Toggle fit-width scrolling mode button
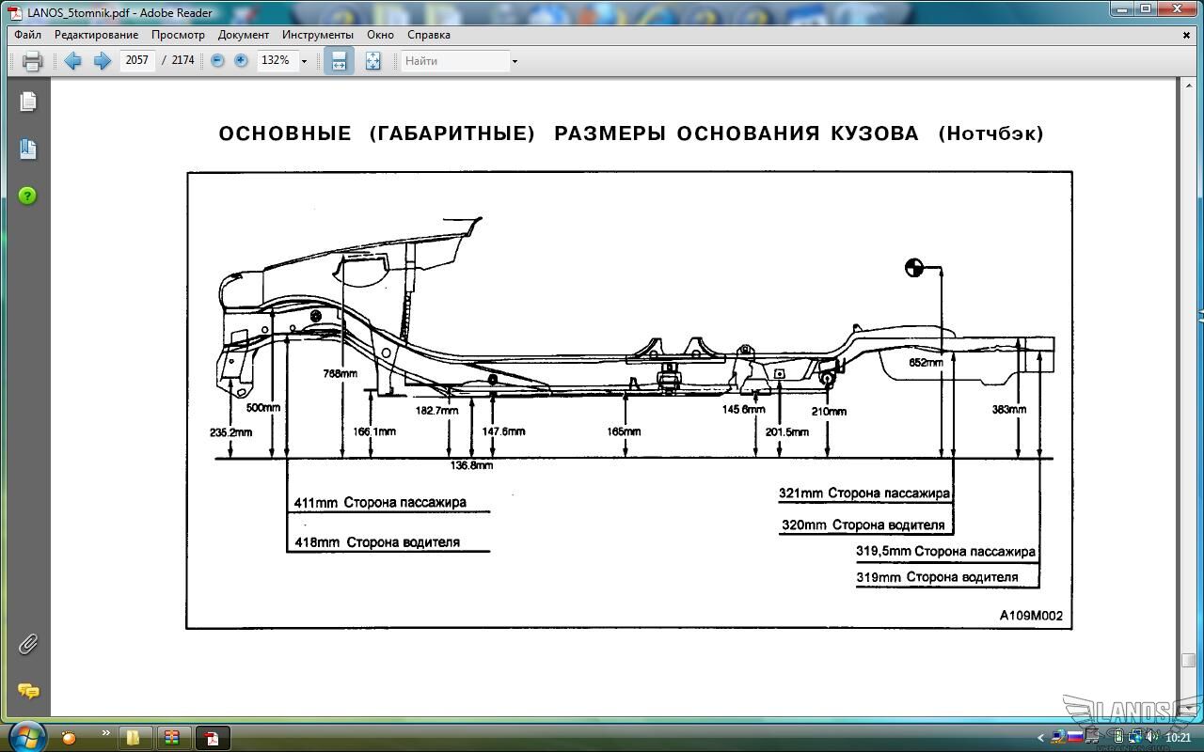Screen dimensions: 1204x752 coord(339,61)
